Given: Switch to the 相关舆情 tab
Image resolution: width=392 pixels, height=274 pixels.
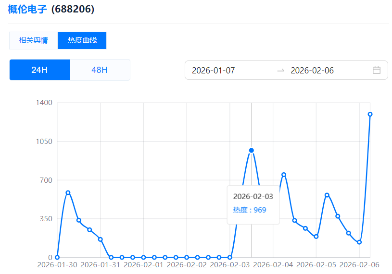Looking at the screenshot, I should [x=33, y=40].
